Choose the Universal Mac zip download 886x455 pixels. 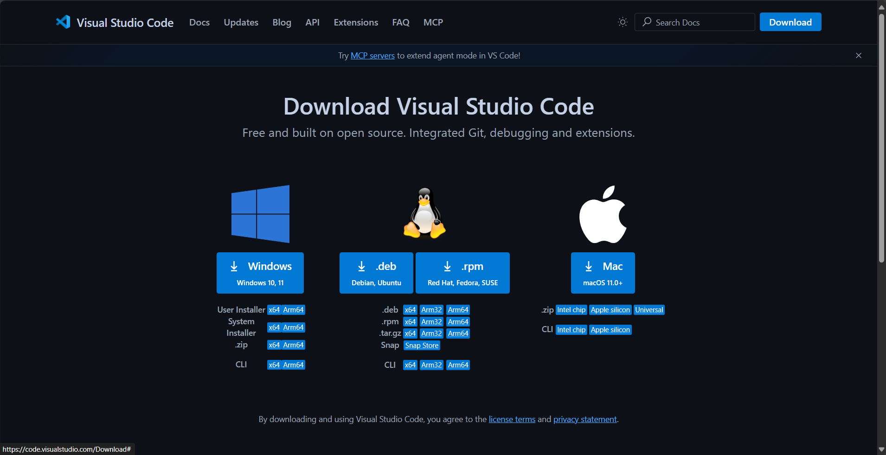[649, 310]
